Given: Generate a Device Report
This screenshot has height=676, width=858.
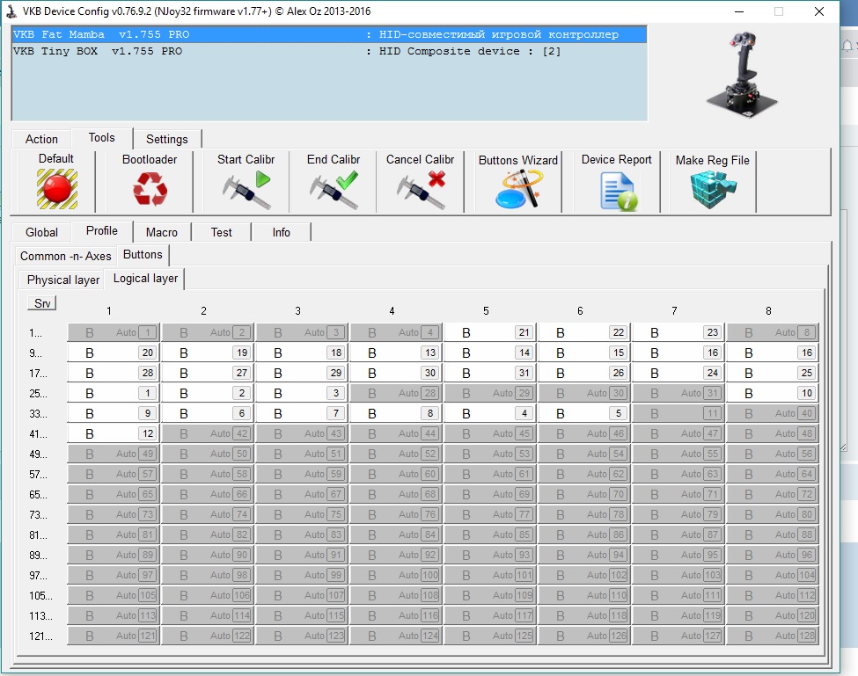Looking at the screenshot, I should tap(617, 190).
